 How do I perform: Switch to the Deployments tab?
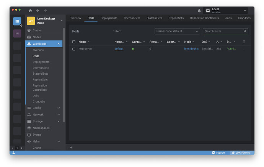pyautogui.click(x=109, y=18)
